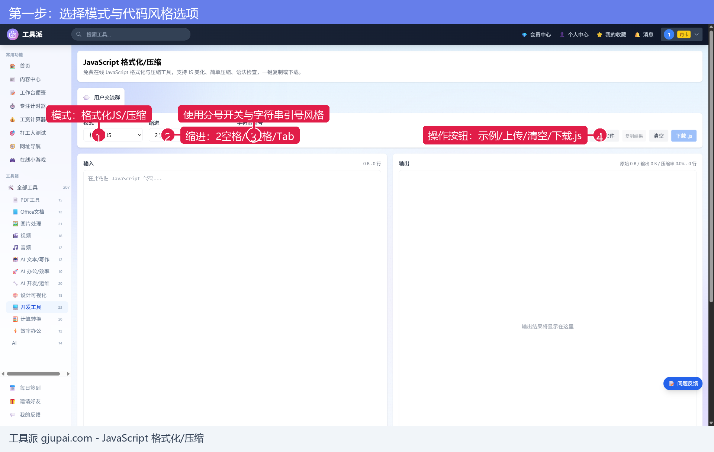Click the 输出 result panel area

tap(547, 298)
